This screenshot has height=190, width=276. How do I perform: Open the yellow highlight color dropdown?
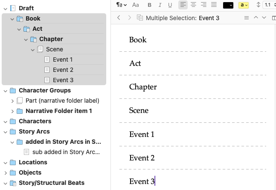click(x=244, y=5)
